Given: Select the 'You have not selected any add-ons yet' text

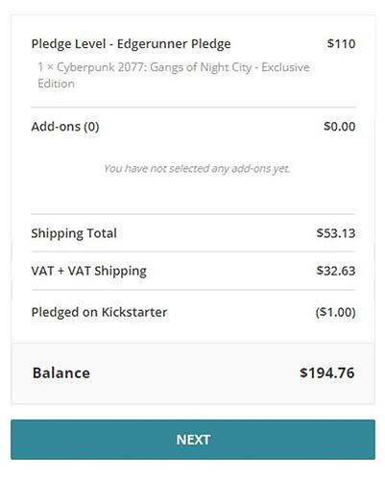Looking at the screenshot, I should 197,169.
